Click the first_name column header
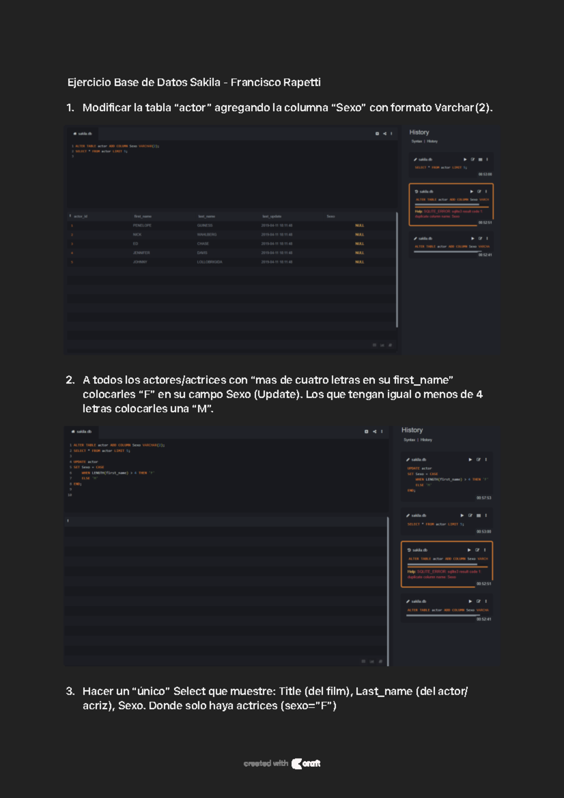 tap(143, 217)
